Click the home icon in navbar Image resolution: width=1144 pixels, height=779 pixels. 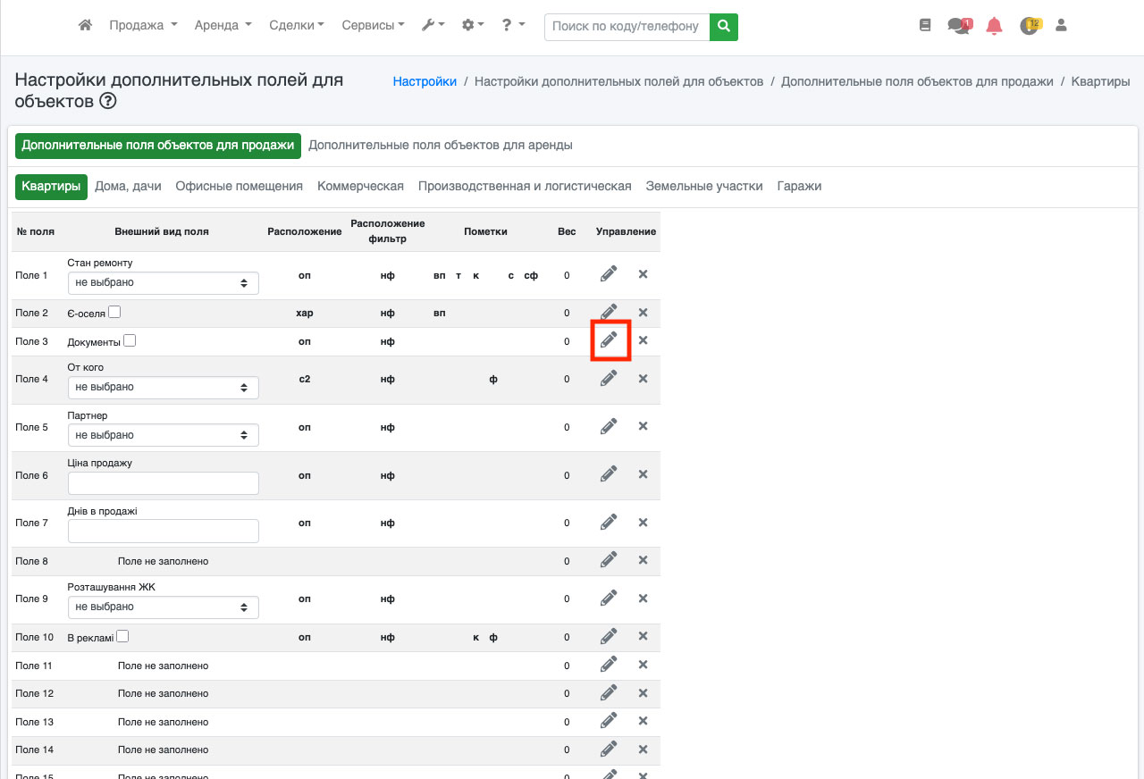(86, 26)
